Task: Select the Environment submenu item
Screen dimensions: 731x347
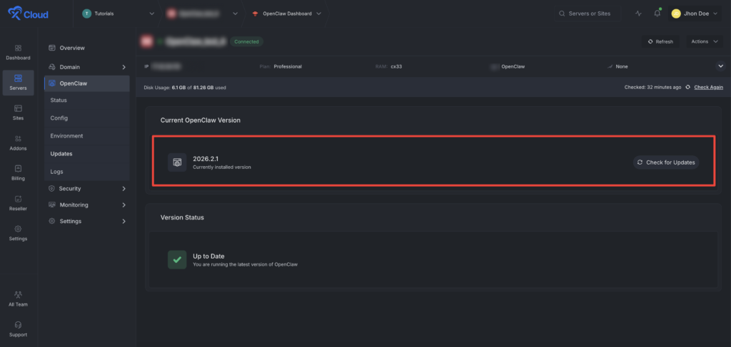Action: pyautogui.click(x=66, y=135)
